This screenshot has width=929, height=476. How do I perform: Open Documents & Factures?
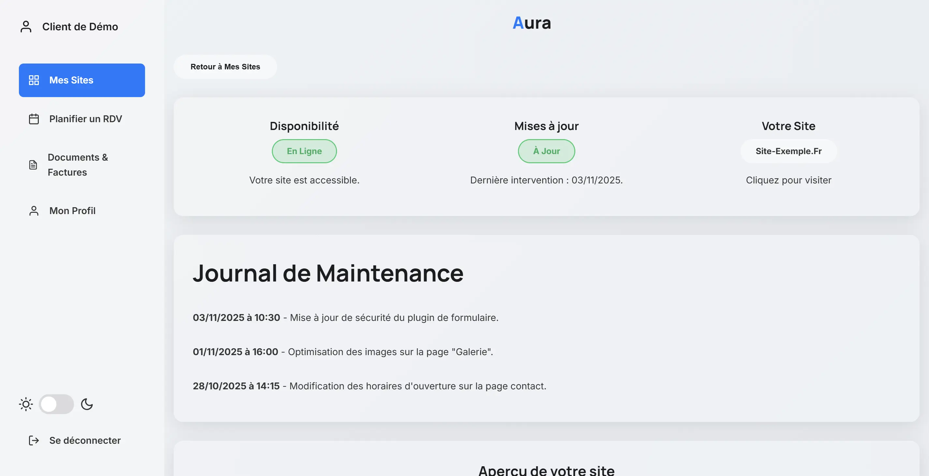point(78,165)
